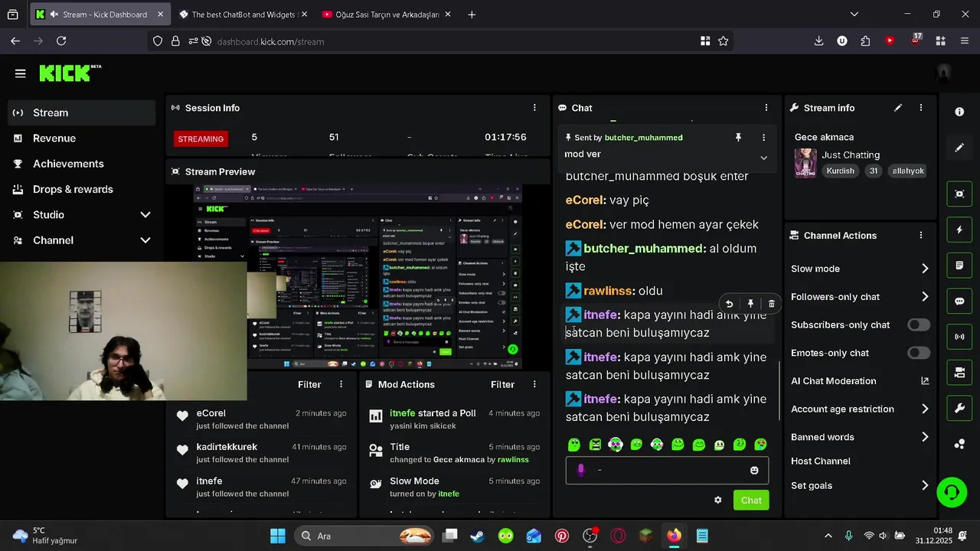Open chat settings gear icon
Viewport: 980px width, 551px height.
tap(717, 500)
